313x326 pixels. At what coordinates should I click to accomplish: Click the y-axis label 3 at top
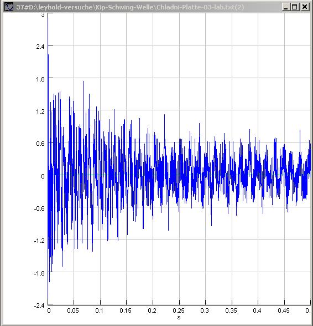click(43, 14)
